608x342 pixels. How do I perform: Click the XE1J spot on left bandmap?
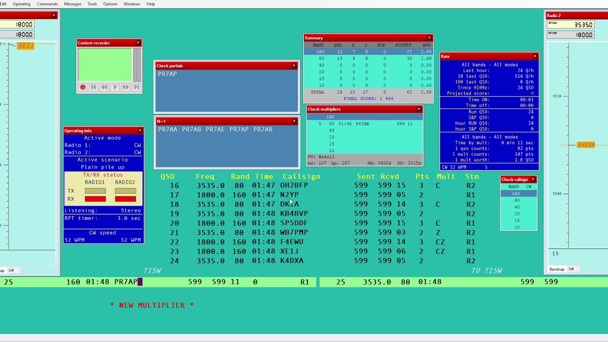click(x=26, y=46)
